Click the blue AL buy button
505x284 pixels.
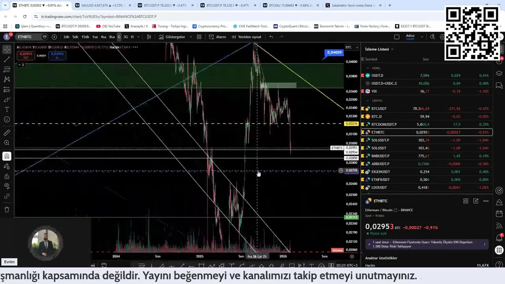coord(57,56)
